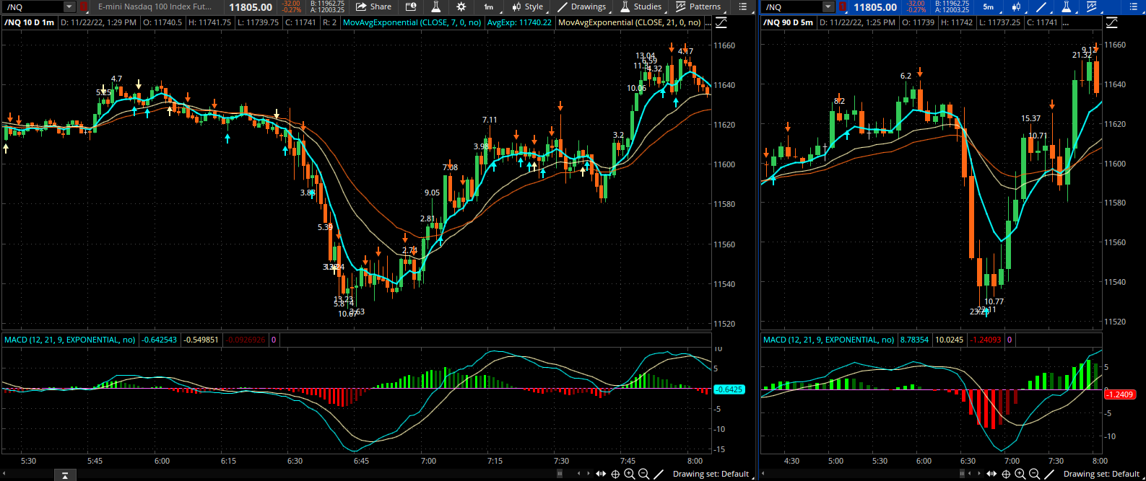Open the symbol dropdown in the right chart
Screen dimensions: 1146x481
[x=828, y=7]
